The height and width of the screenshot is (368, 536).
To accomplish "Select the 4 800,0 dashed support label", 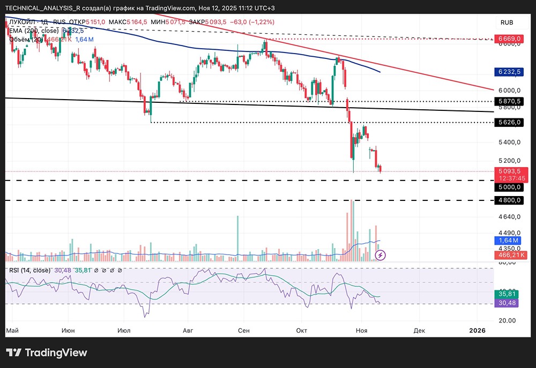I will [510, 200].
